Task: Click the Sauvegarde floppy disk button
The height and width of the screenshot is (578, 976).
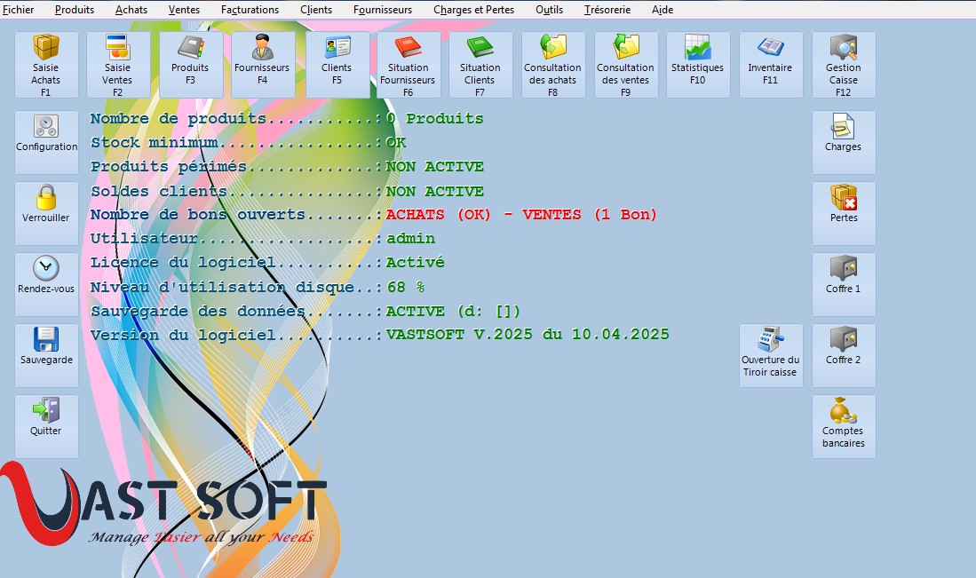Action: pos(46,354)
